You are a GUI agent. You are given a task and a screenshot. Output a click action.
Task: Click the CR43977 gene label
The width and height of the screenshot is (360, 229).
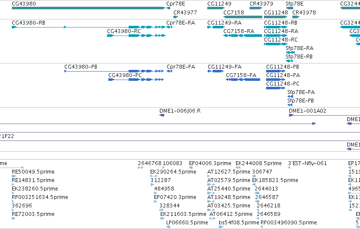point(185,12)
